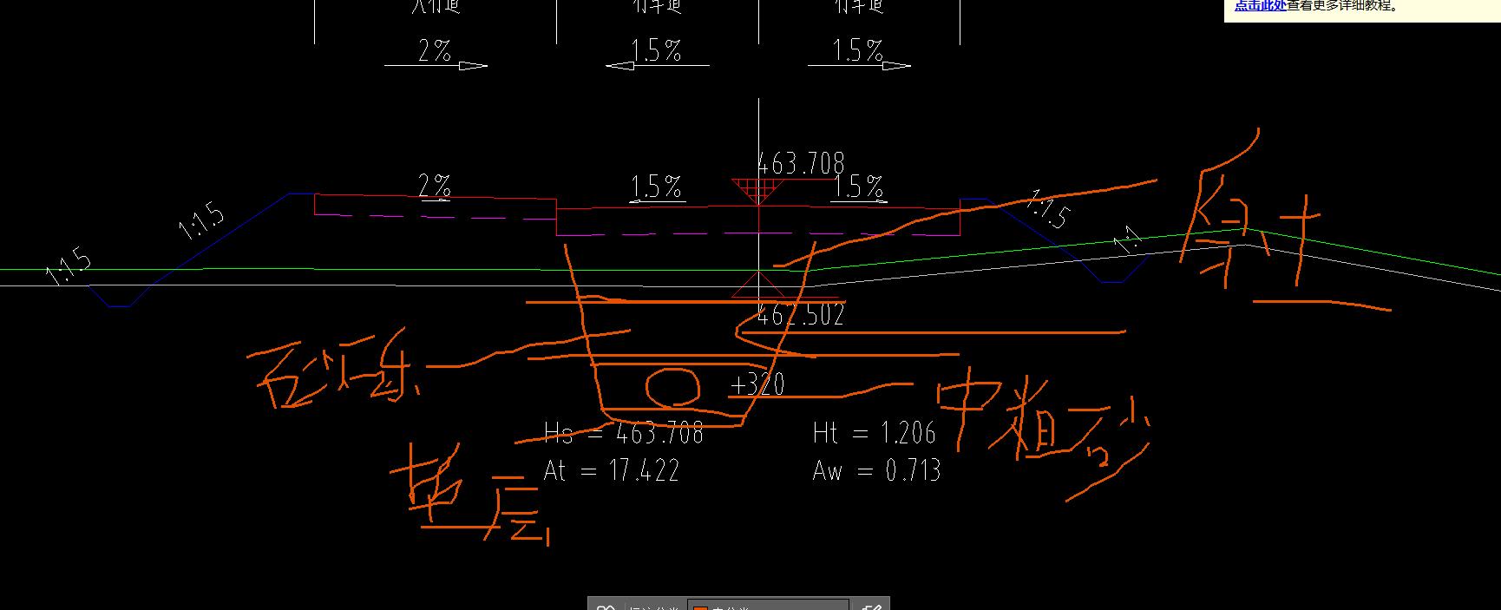
Task: Select the Hs = 463.708 text
Action: (623, 432)
